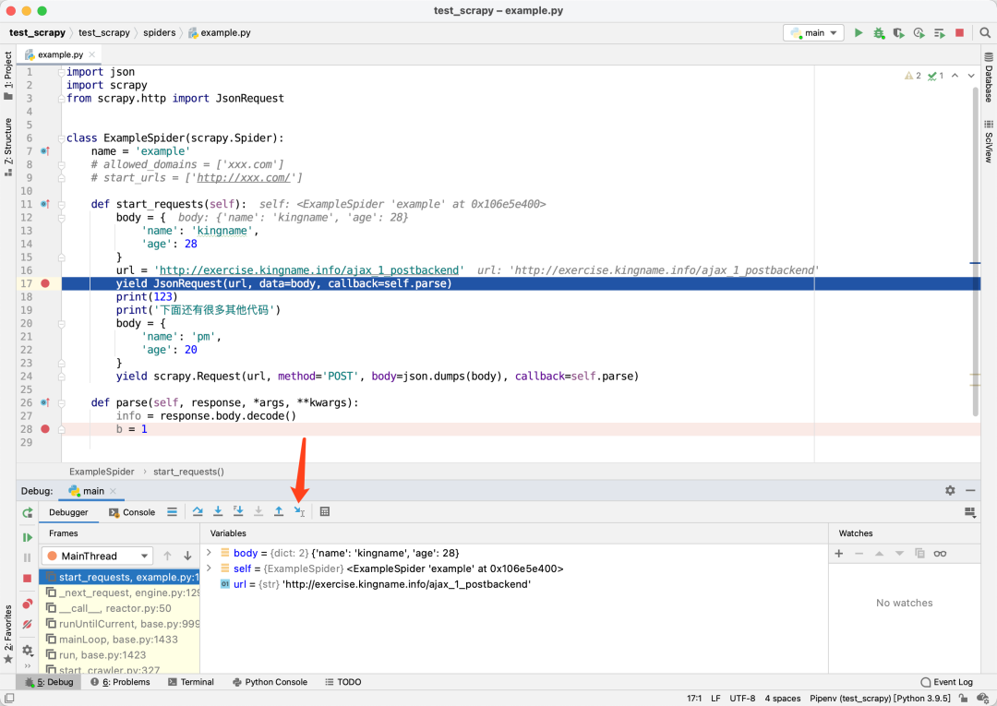Click spiders in the breadcrumb path
The height and width of the screenshot is (706, 997).
159,32
